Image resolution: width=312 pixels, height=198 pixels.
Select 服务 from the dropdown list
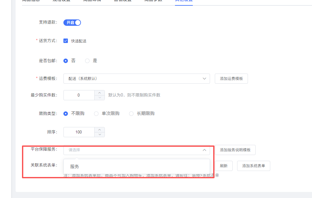pos(75,166)
